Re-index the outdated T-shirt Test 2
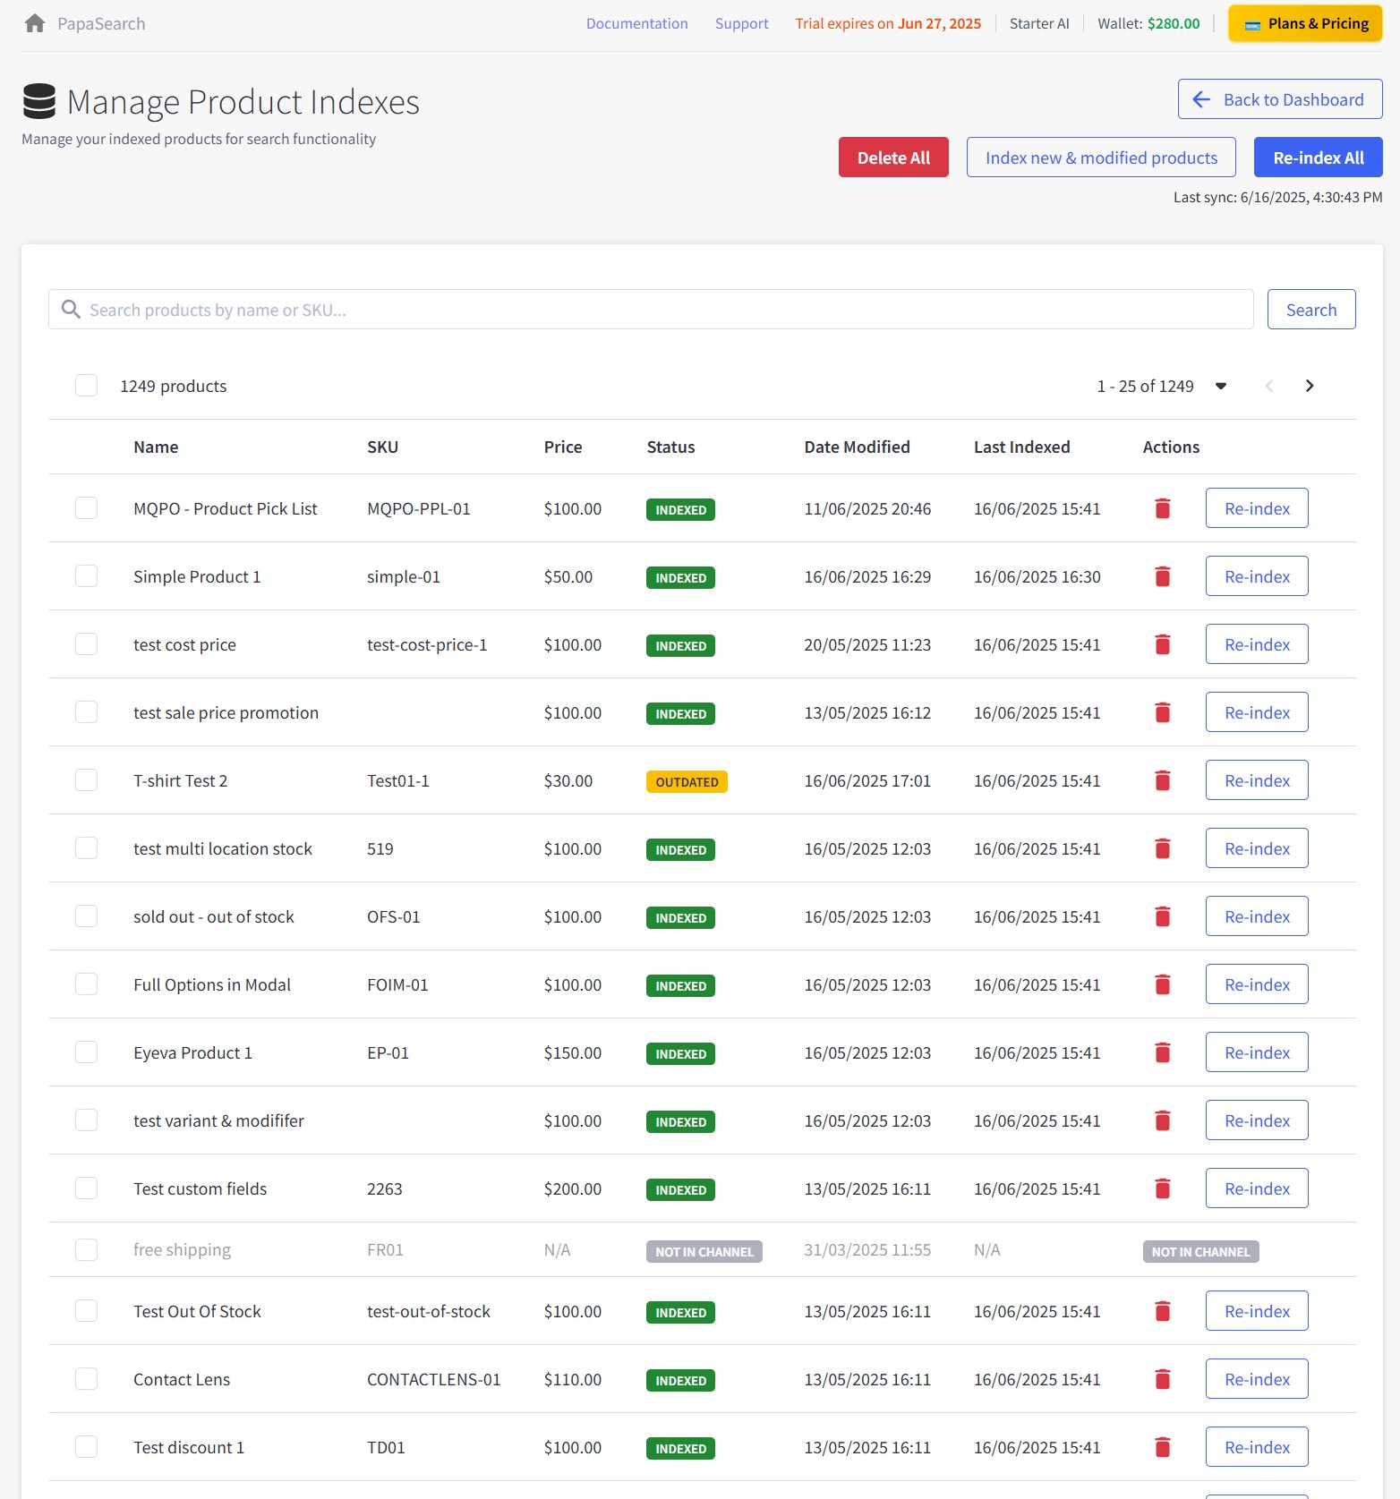 (1257, 780)
